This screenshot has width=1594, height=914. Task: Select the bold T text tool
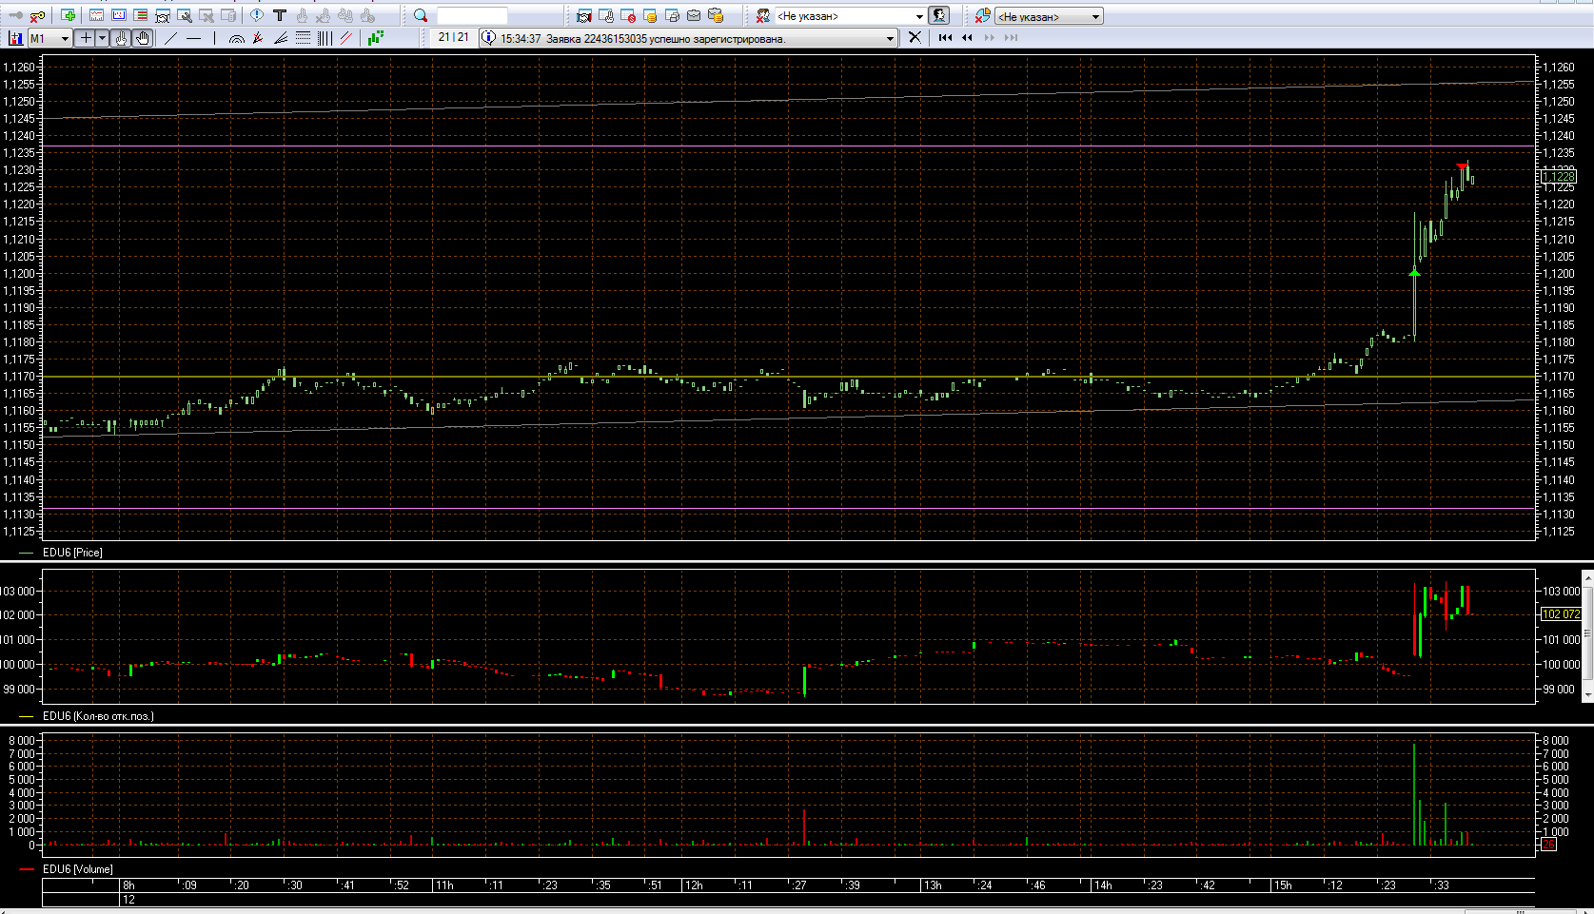(x=280, y=15)
